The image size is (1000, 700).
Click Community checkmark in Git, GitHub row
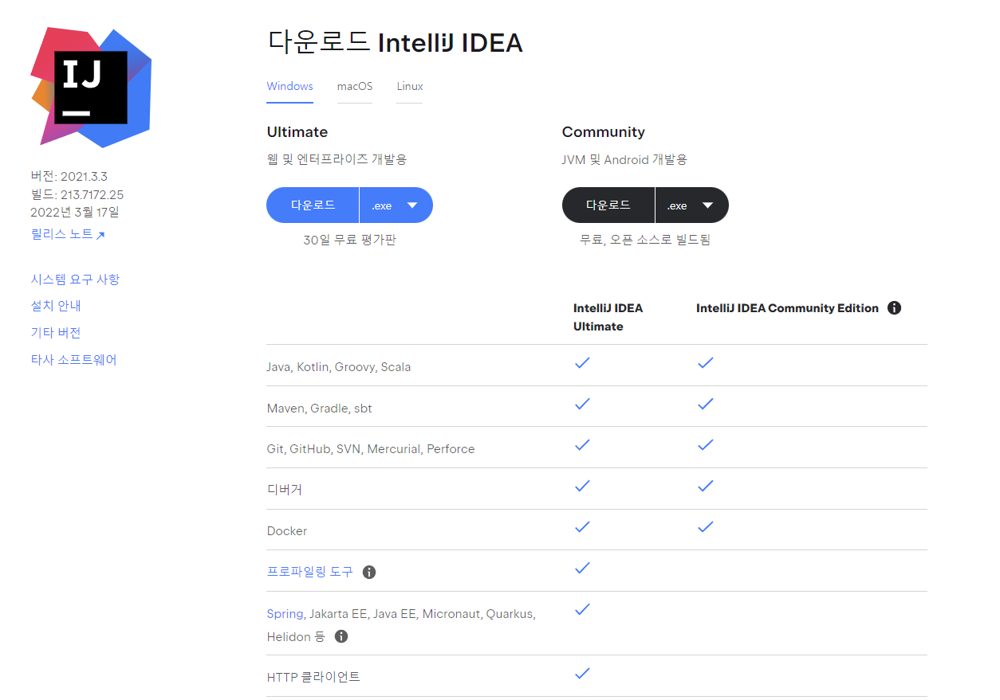(x=705, y=444)
